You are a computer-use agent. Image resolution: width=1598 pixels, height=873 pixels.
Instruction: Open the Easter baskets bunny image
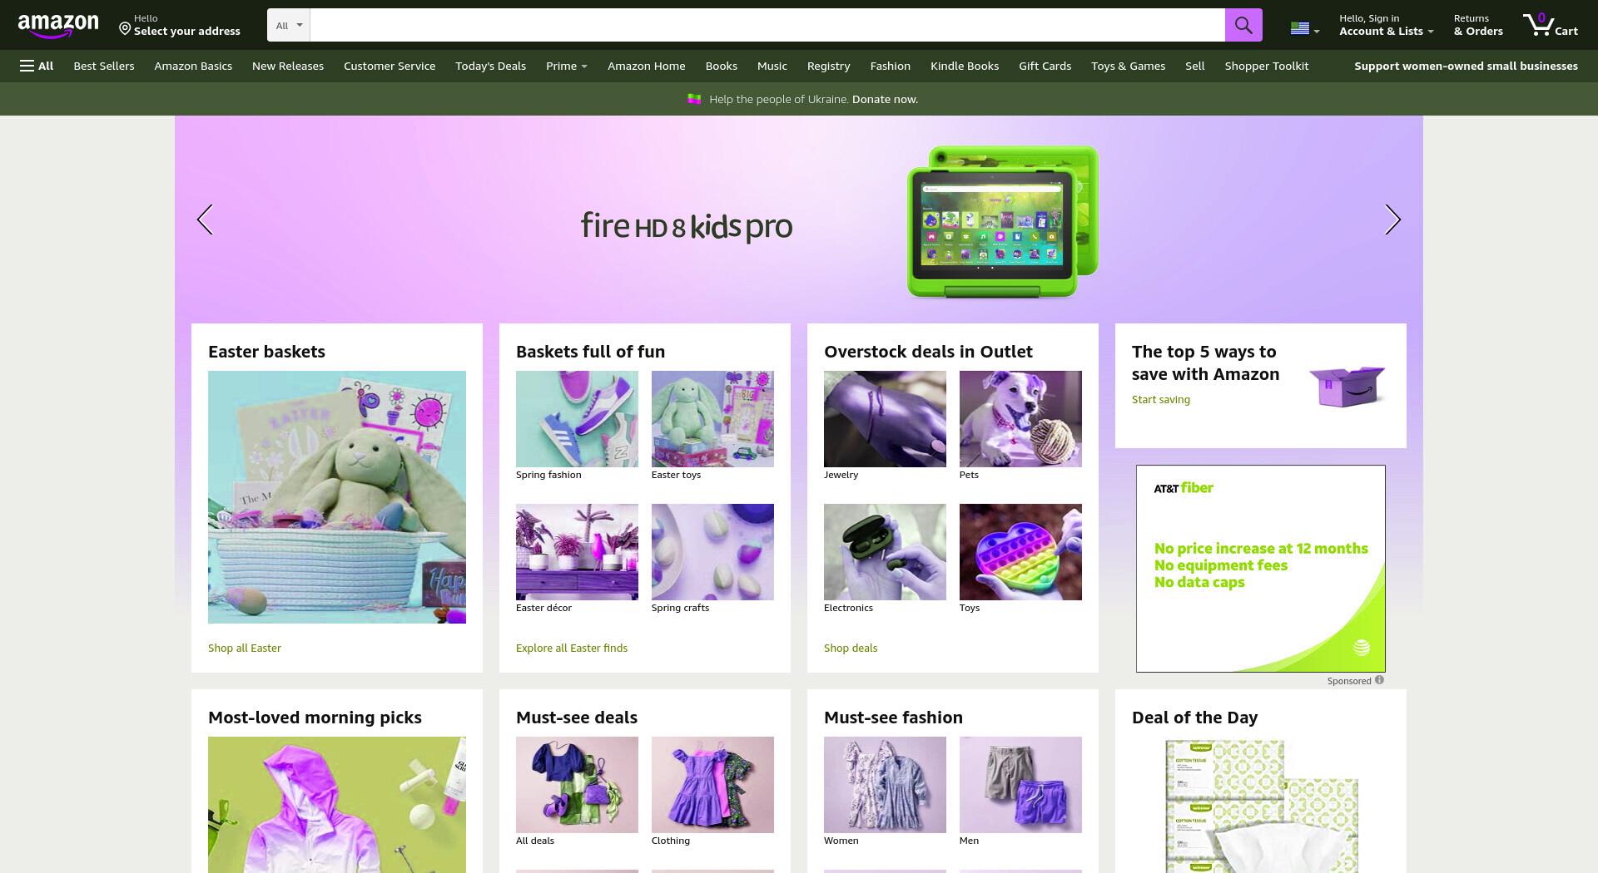pyautogui.click(x=337, y=497)
